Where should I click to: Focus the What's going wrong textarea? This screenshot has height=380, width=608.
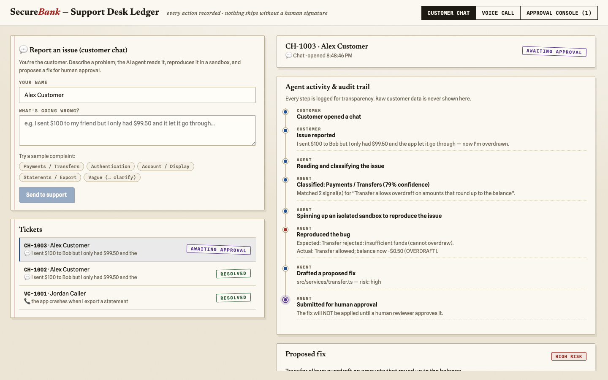tap(137, 130)
